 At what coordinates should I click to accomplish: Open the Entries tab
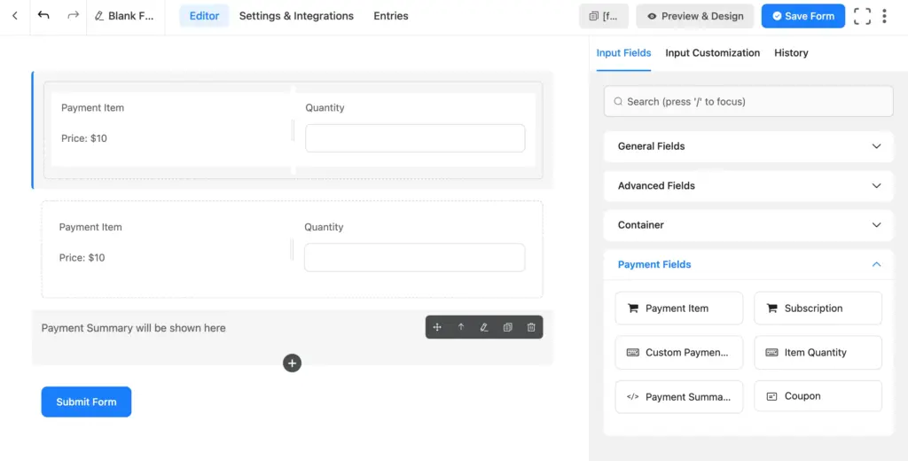(391, 16)
